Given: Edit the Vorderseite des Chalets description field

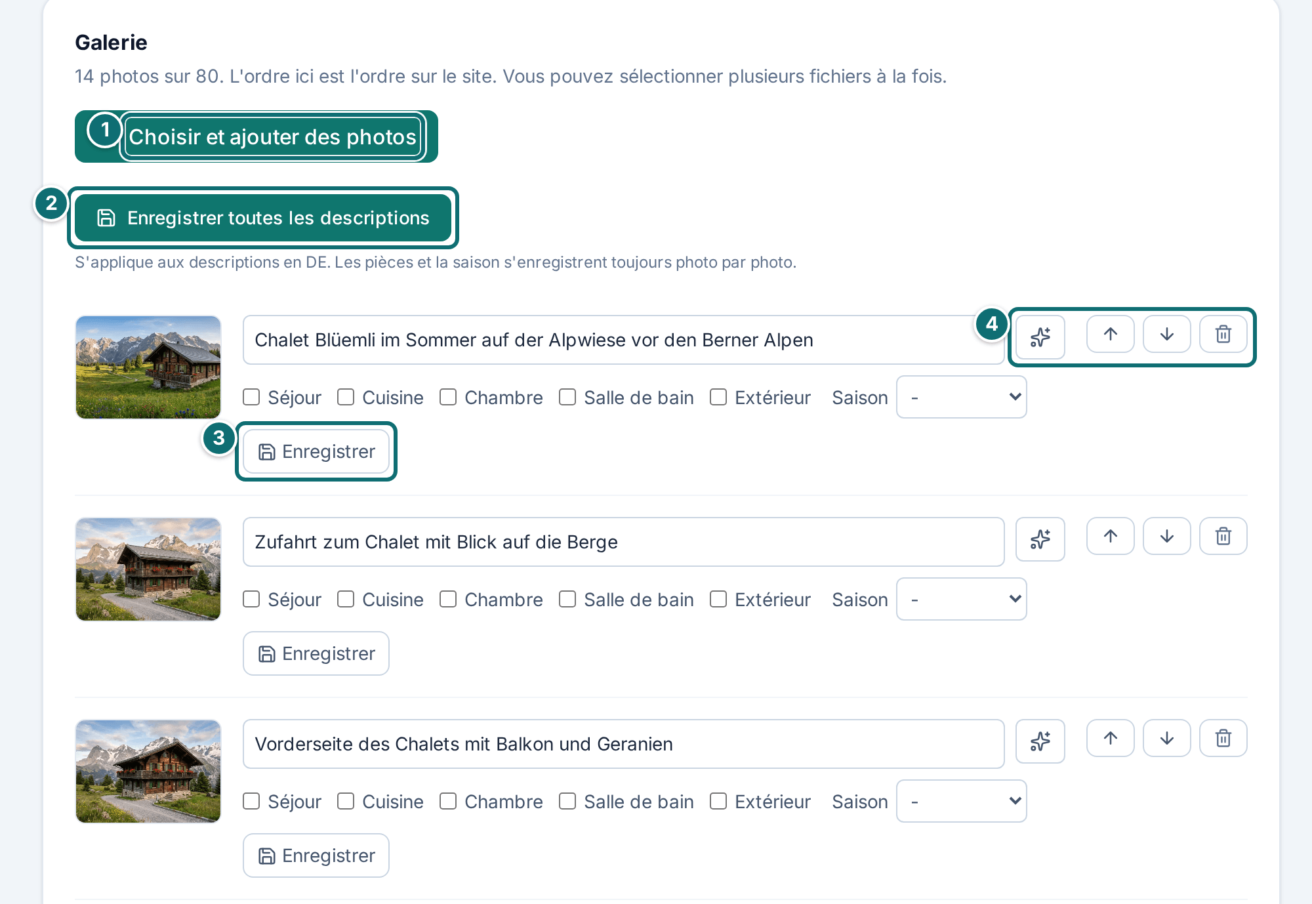Looking at the screenshot, I should pos(623,744).
